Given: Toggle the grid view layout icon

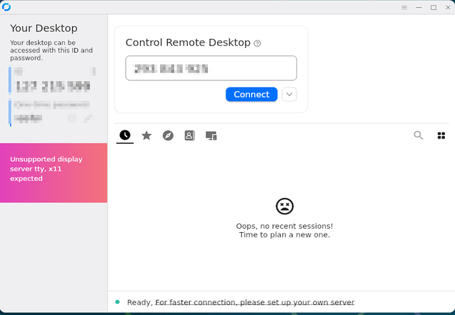Looking at the screenshot, I should [441, 135].
